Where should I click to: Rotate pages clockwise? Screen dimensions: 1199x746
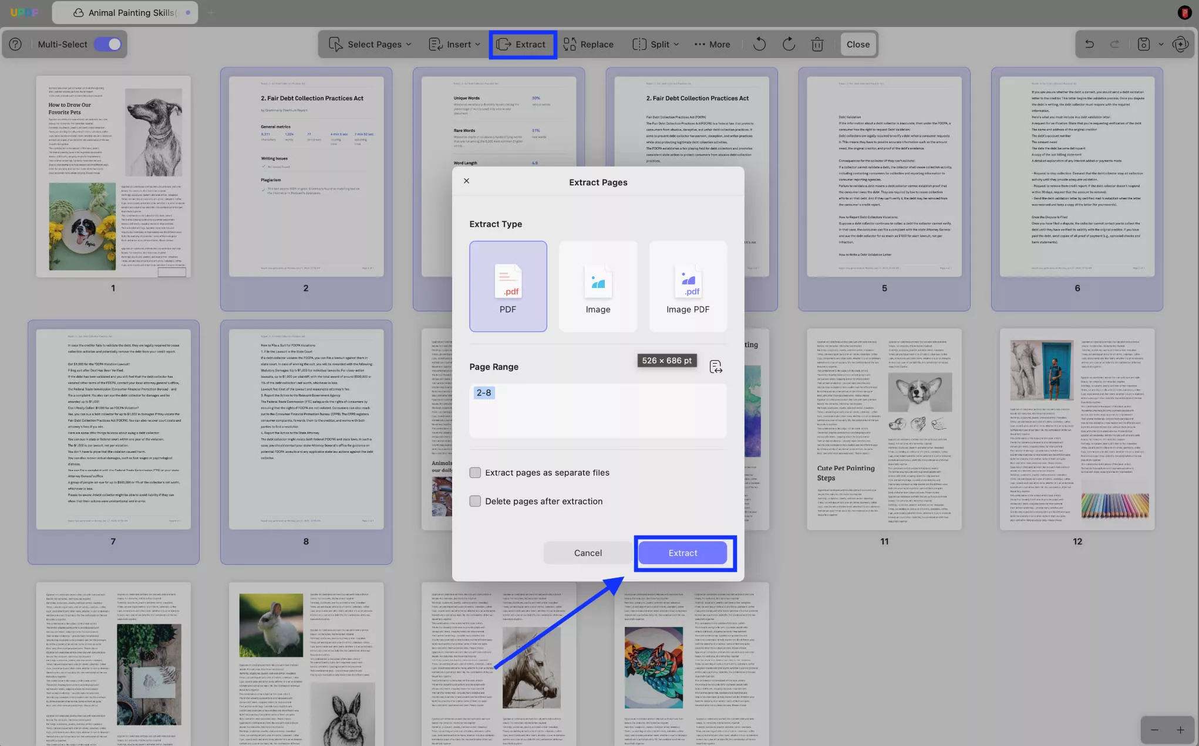(x=789, y=44)
